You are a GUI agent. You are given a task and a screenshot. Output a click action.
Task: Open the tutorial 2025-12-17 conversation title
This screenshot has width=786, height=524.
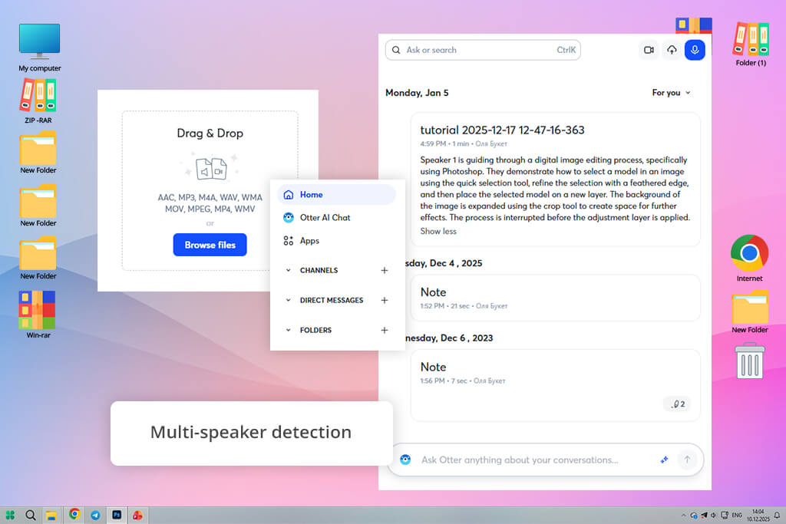(502, 130)
